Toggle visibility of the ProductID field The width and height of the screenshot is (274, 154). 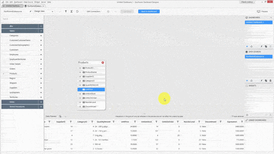(x=80, y=68)
